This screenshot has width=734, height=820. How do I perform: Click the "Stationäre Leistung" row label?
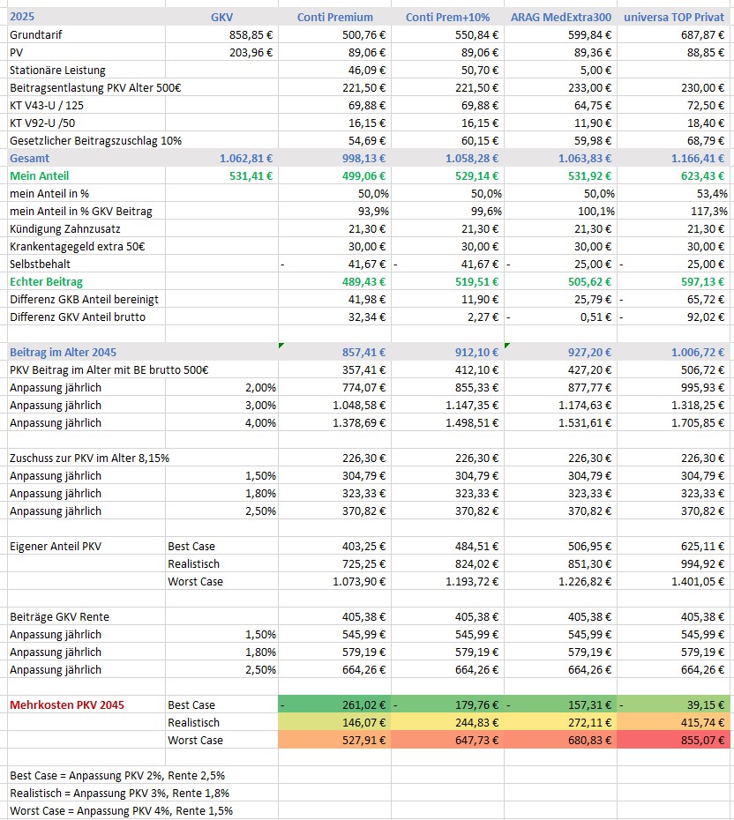pos(57,70)
